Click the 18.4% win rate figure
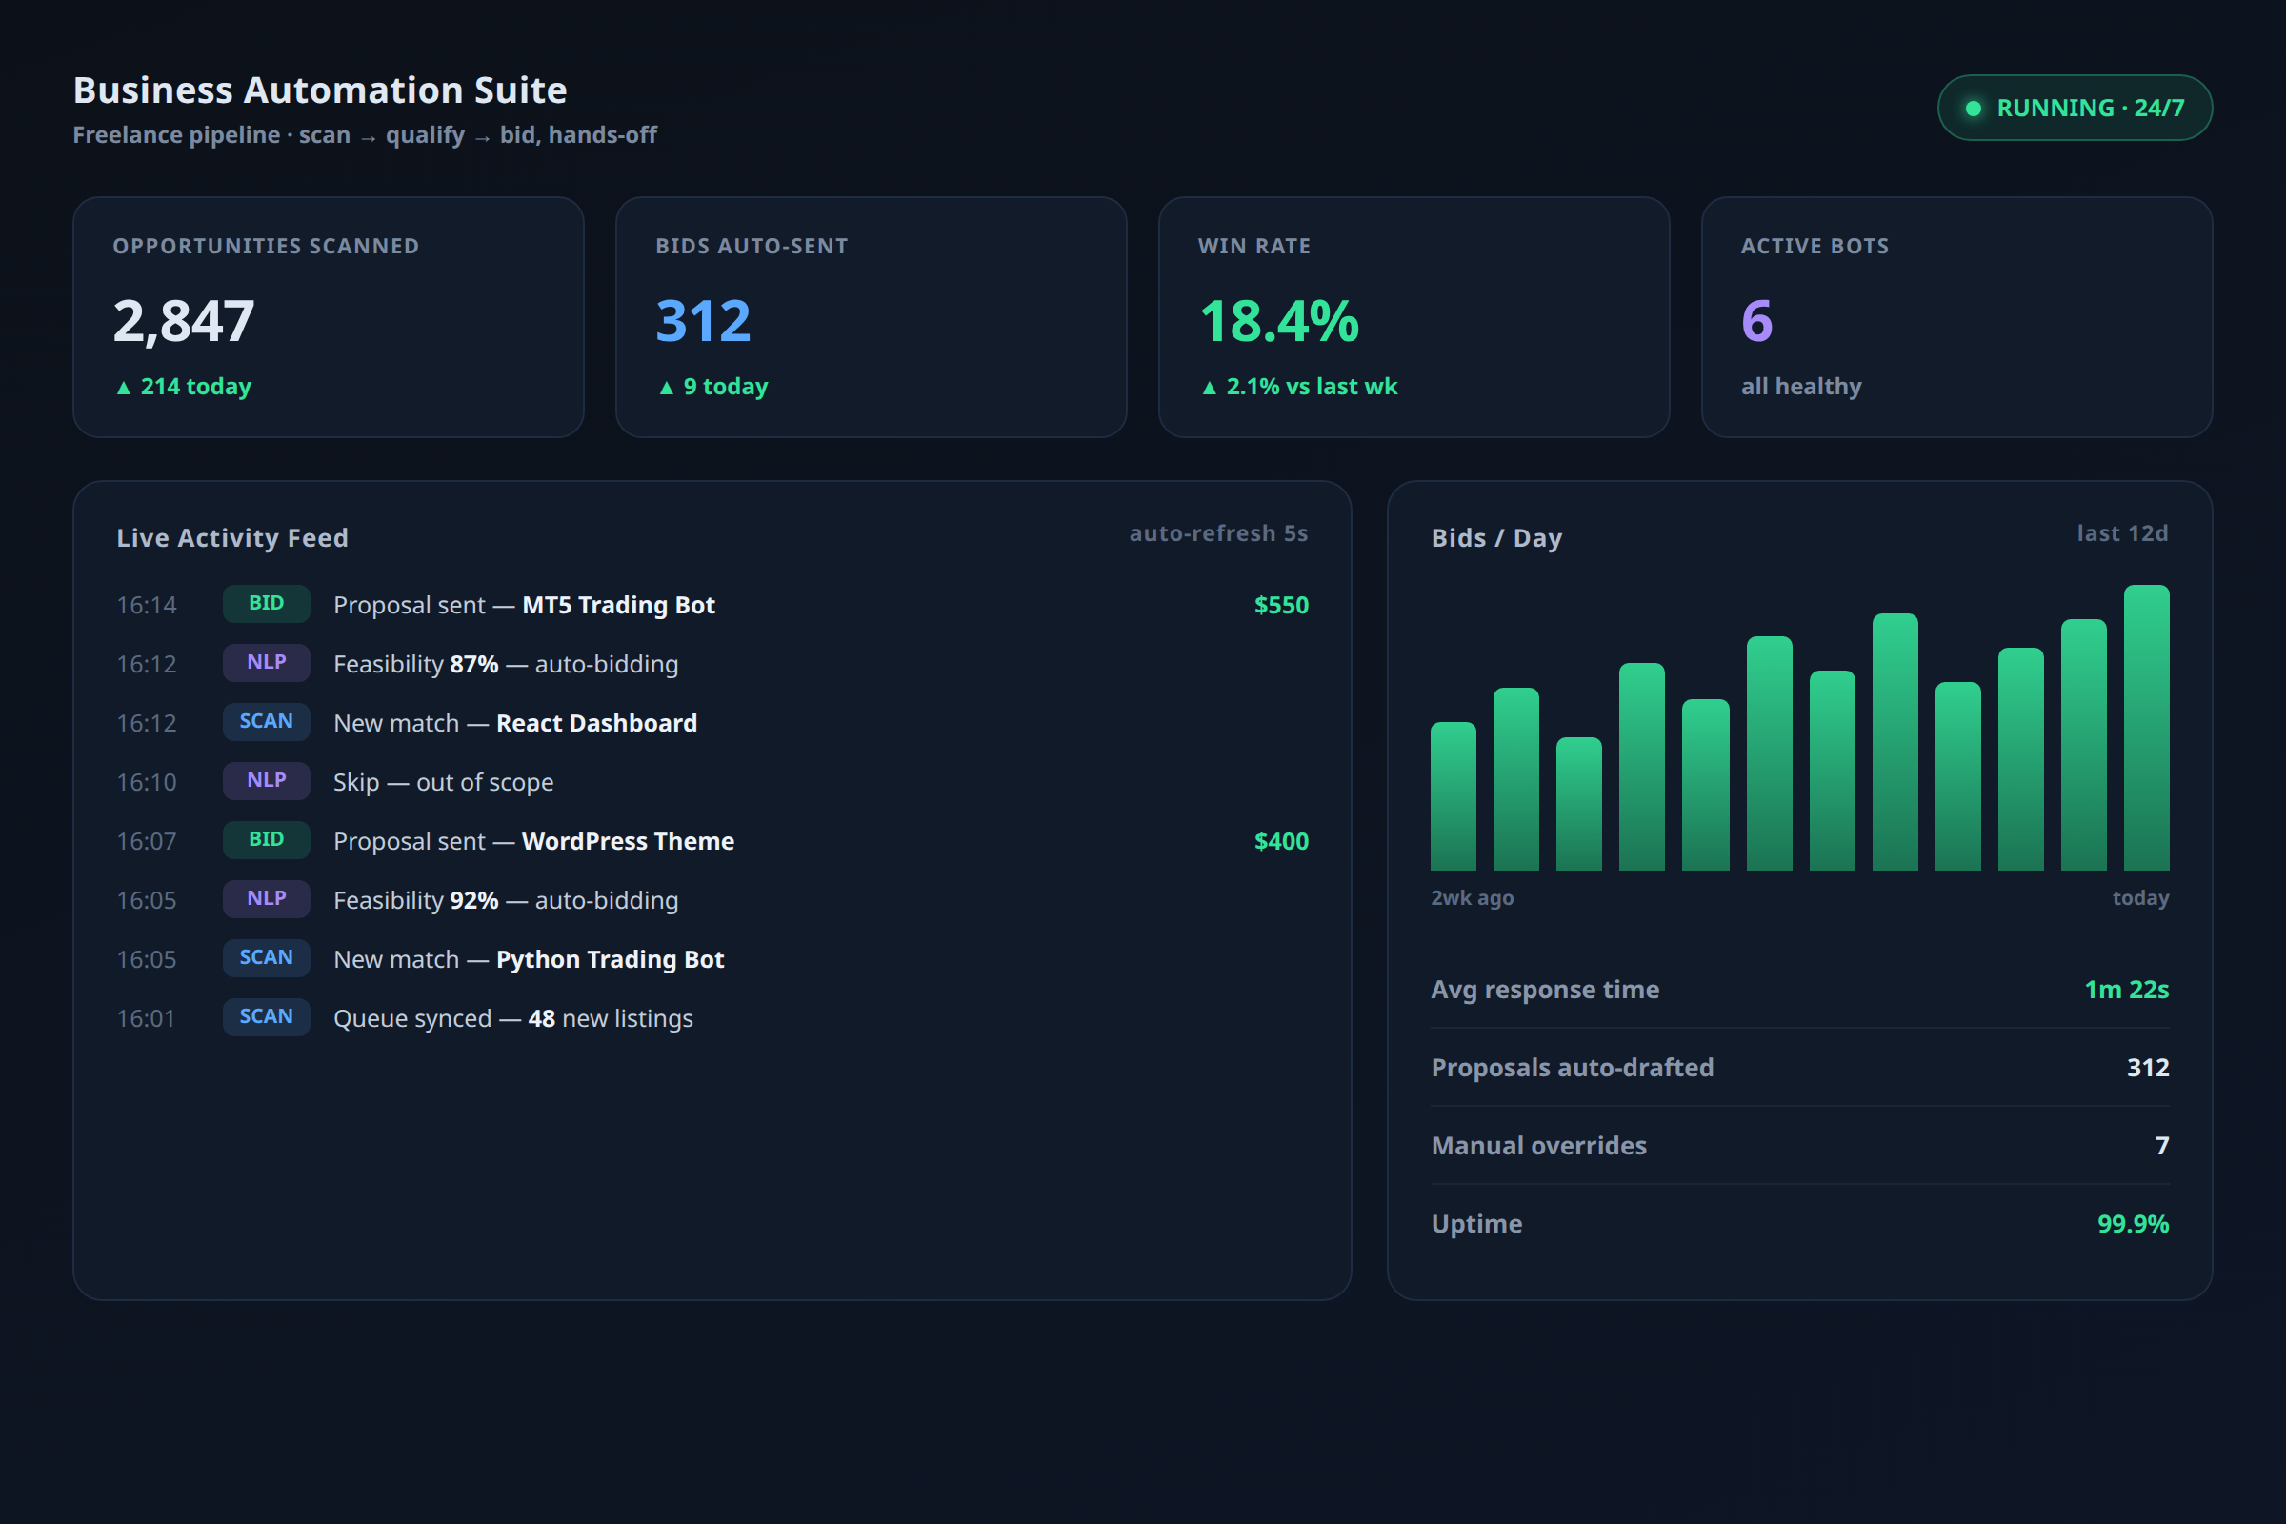Viewport: 2286px width, 1524px height. [x=1279, y=322]
